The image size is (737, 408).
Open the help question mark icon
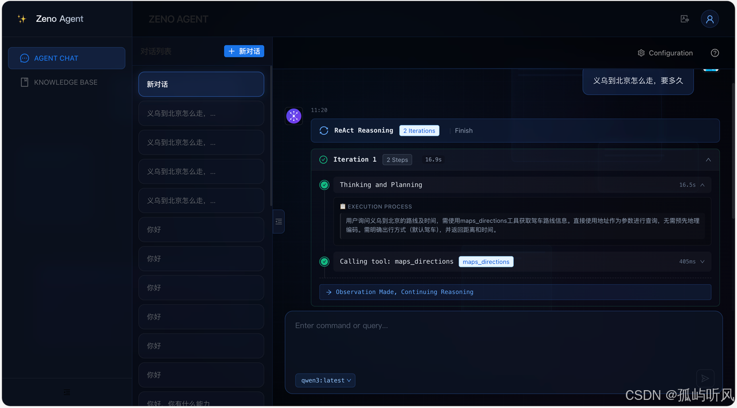pyautogui.click(x=715, y=53)
